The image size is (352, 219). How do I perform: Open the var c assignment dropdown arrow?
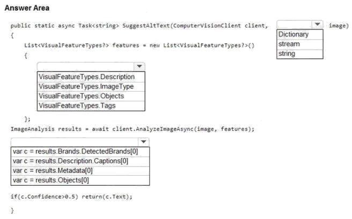[143, 142]
